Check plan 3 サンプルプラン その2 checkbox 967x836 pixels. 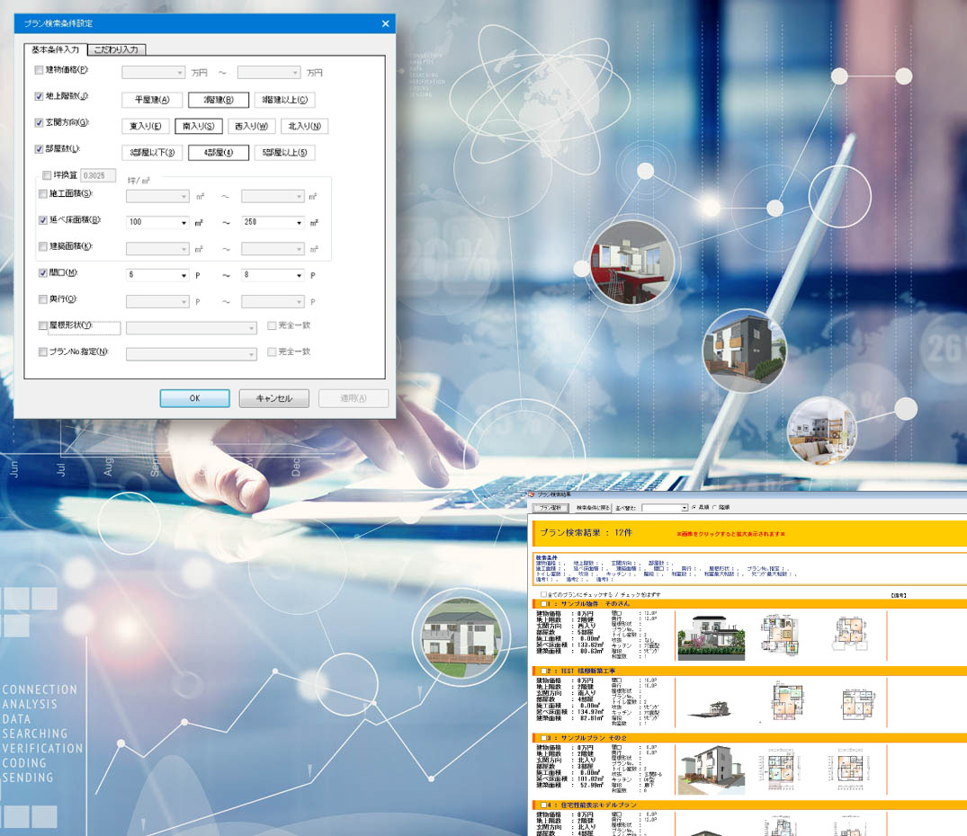click(544, 737)
